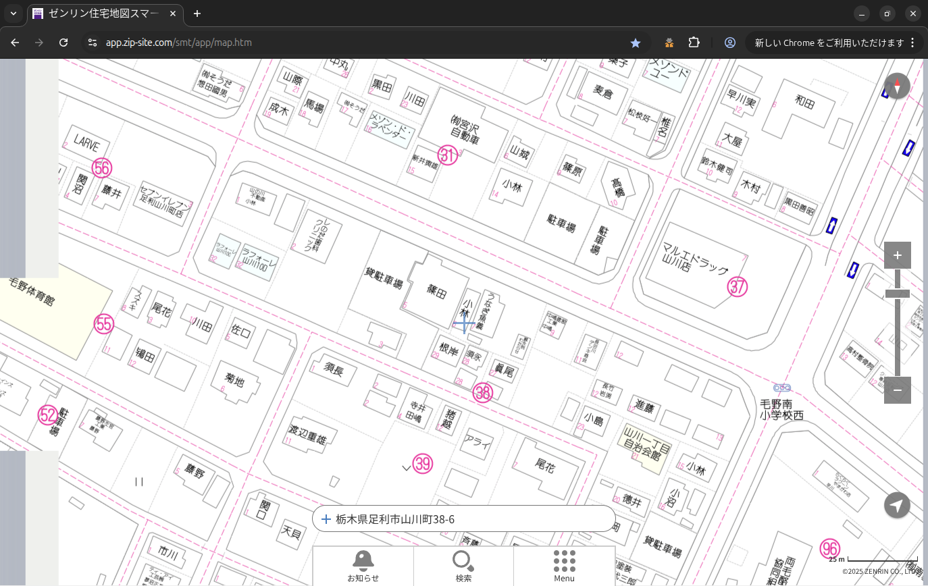
Task: Open the Menu grid button
Action: pos(564,566)
